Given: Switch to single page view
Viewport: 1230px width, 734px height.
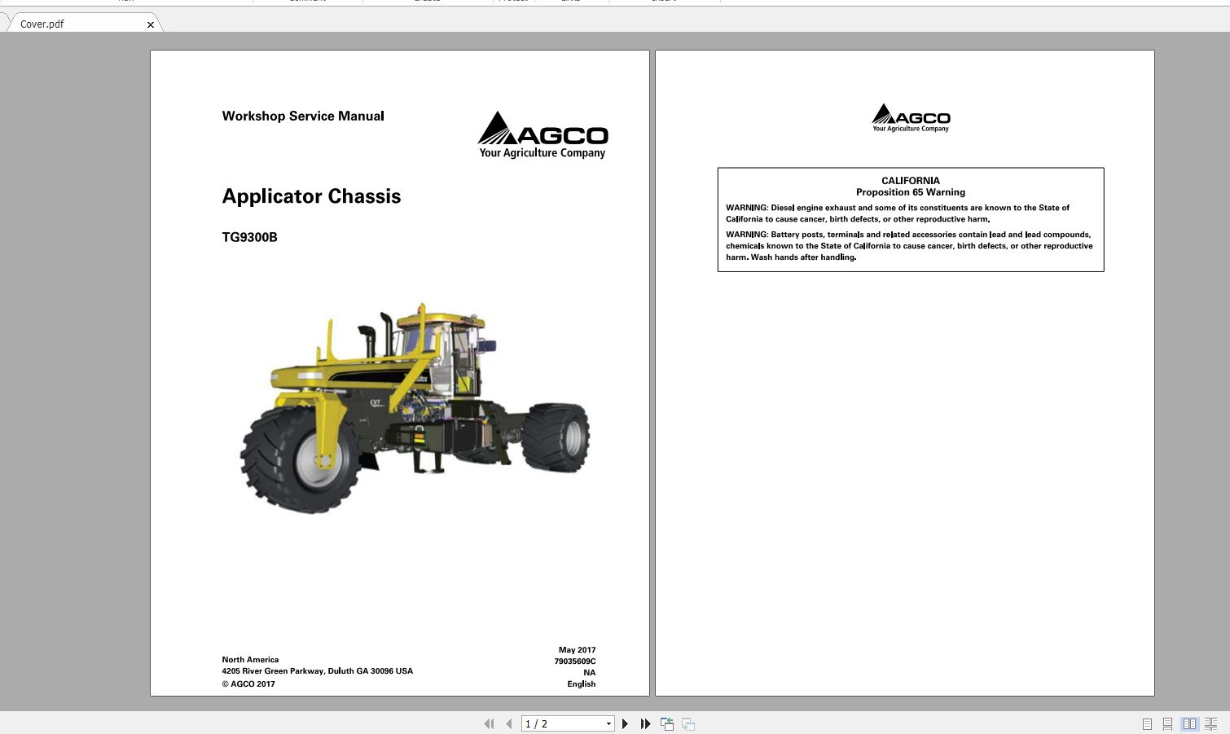Looking at the screenshot, I should click(x=1147, y=723).
